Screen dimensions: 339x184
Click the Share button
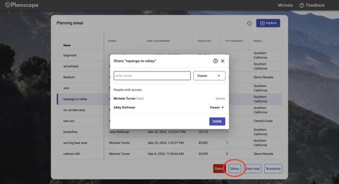pos(235,169)
